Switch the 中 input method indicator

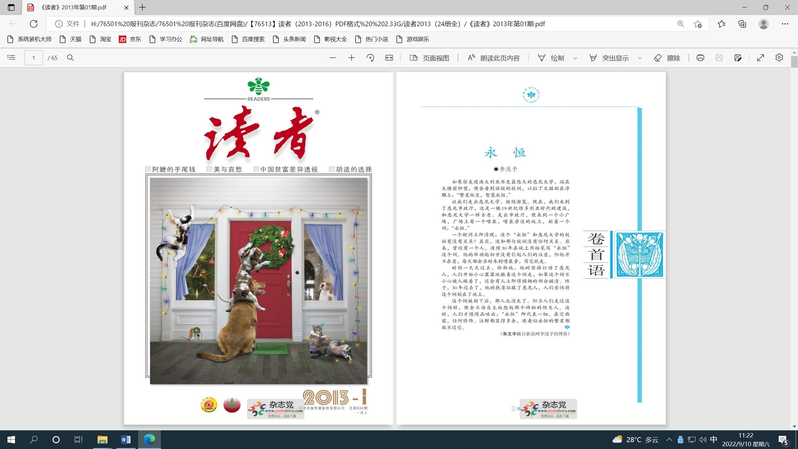(x=714, y=440)
